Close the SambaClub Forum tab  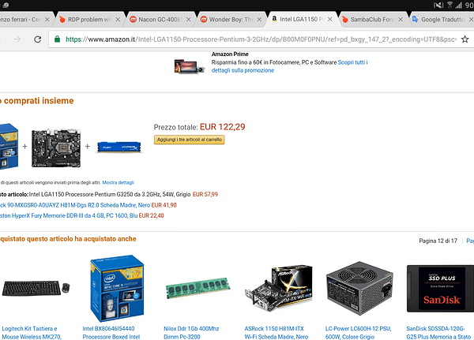(401, 19)
